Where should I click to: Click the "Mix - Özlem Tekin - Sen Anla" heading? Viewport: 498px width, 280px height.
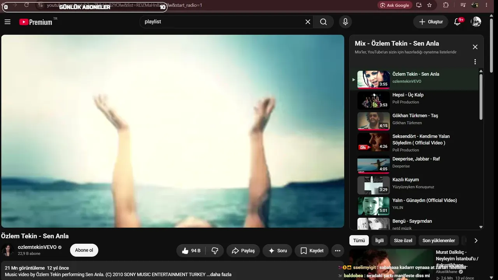tap(397, 44)
